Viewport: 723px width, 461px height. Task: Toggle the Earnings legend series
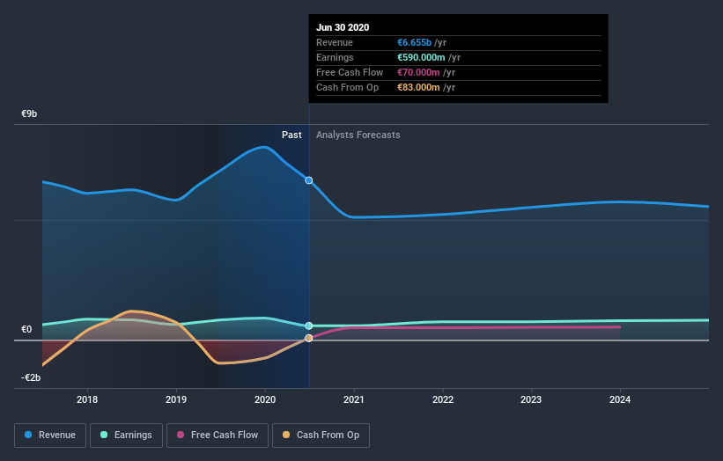(x=126, y=435)
